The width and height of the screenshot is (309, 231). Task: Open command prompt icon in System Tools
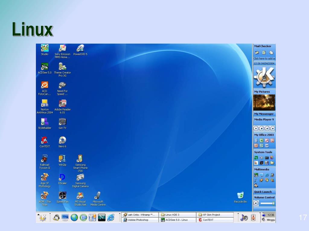click(x=267, y=158)
